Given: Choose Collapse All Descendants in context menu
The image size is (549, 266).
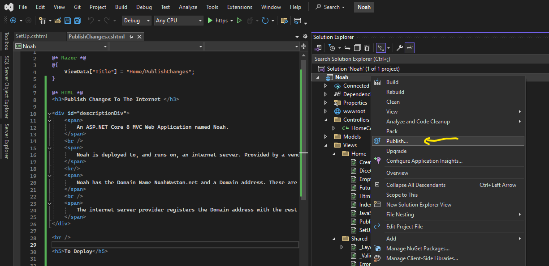Looking at the screenshot, I should 448,185.
